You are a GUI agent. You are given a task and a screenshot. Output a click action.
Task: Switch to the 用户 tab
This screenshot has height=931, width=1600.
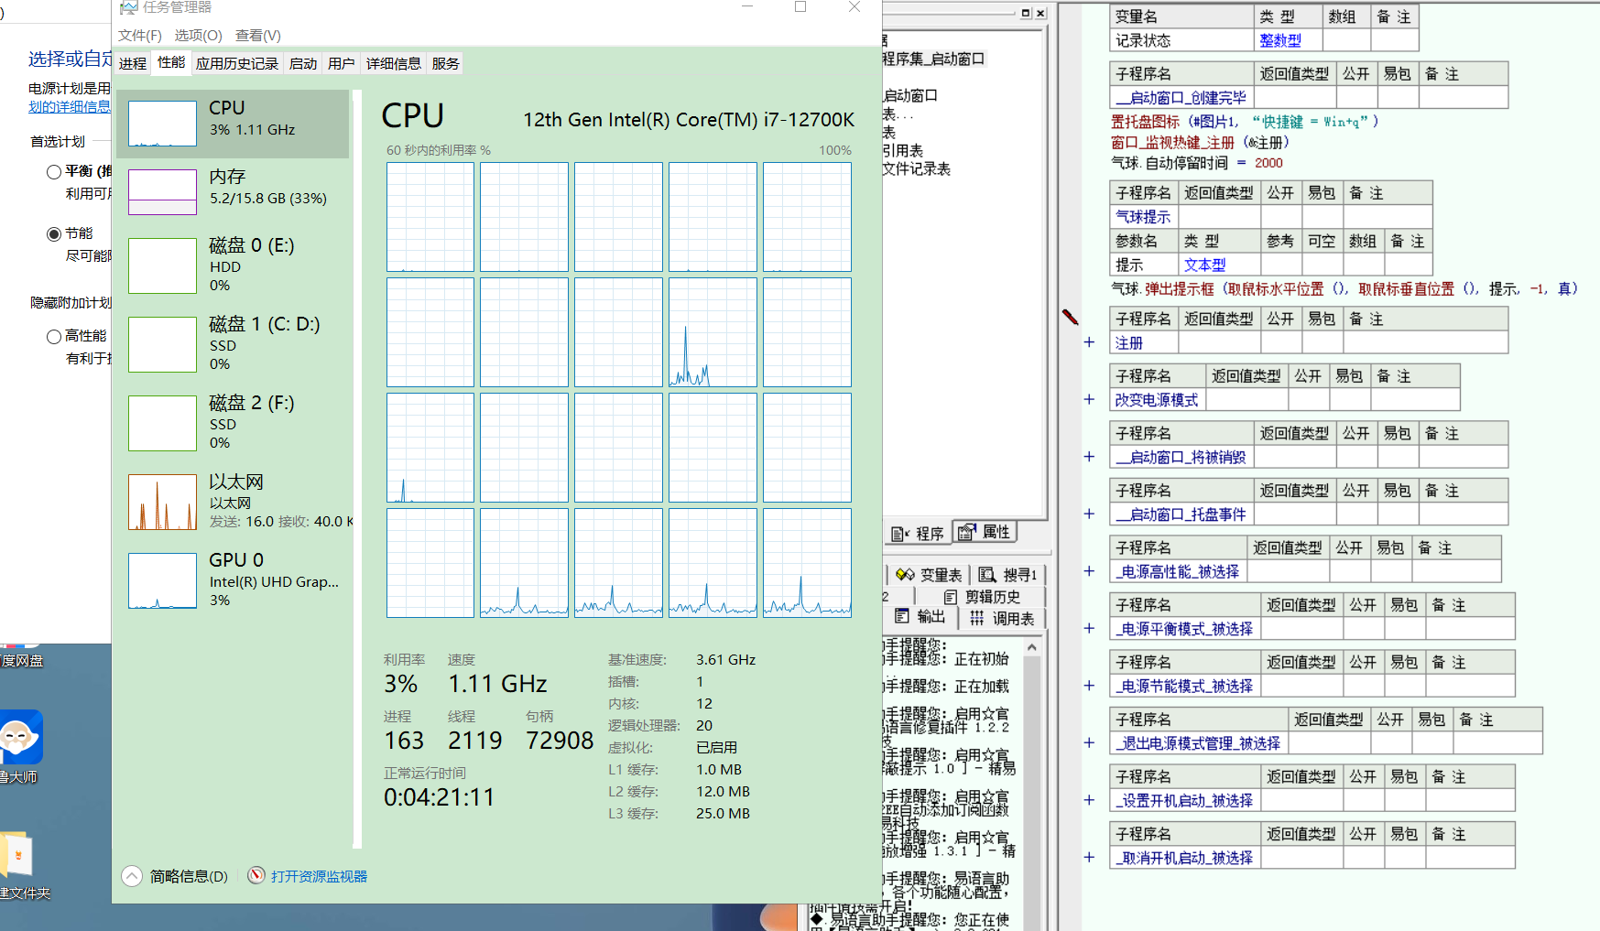point(342,63)
